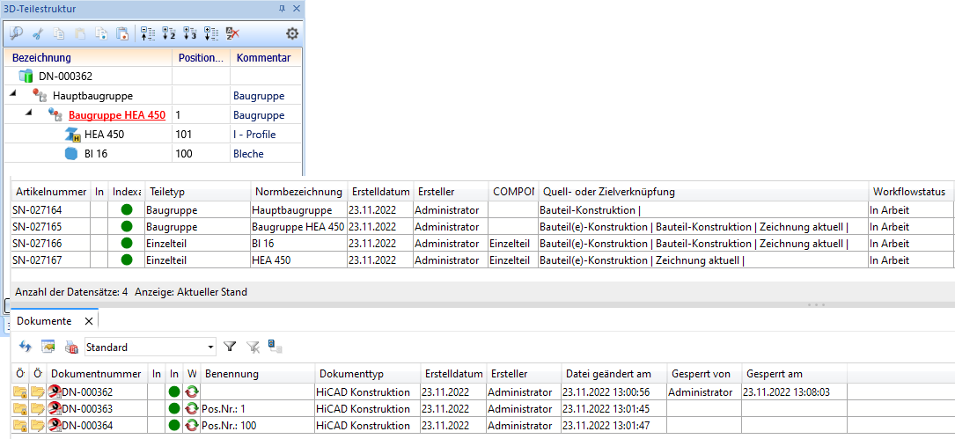Click the filter funnel icon in Dokumente
The height and width of the screenshot is (439, 955).
click(230, 347)
